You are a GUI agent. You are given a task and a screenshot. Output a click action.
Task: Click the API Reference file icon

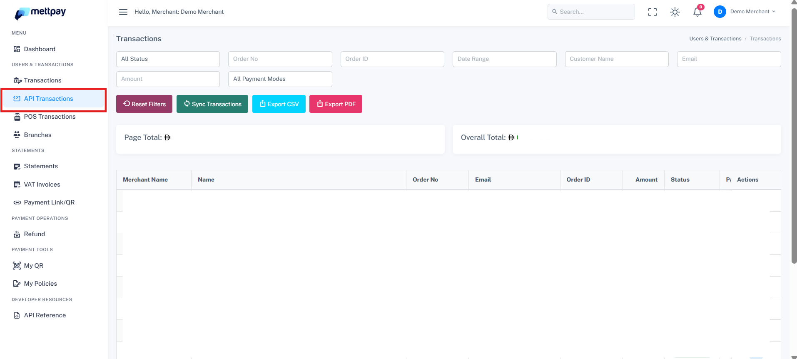(17, 315)
